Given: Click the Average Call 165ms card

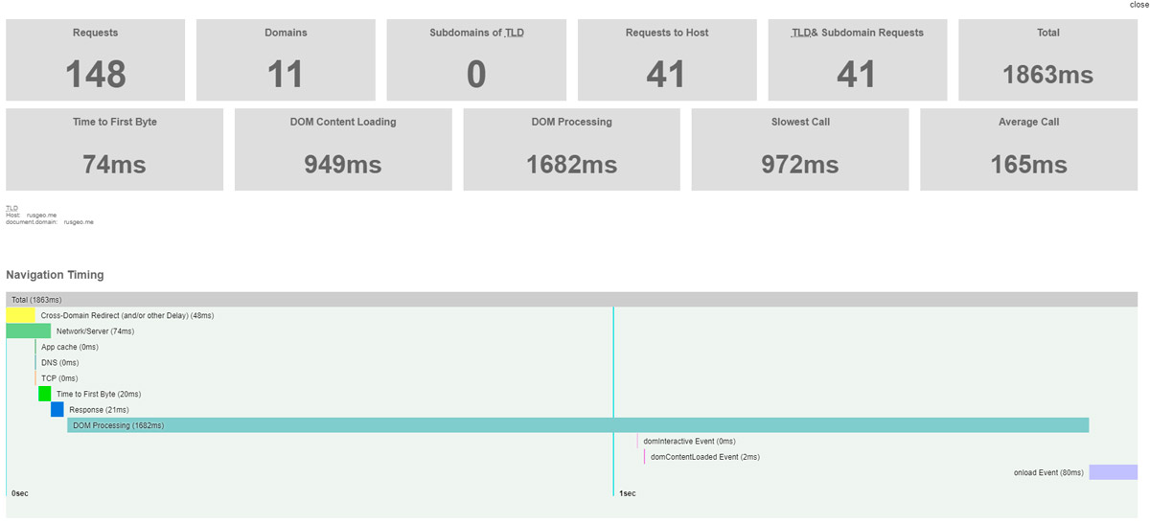Looking at the screenshot, I should (x=1028, y=149).
